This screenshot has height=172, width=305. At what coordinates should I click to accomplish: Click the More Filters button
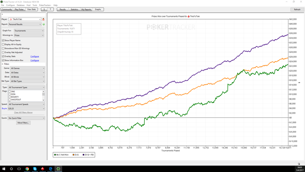click(x=23, y=123)
